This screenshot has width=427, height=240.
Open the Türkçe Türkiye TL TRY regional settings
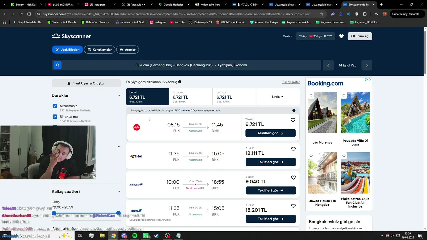pos(315,36)
